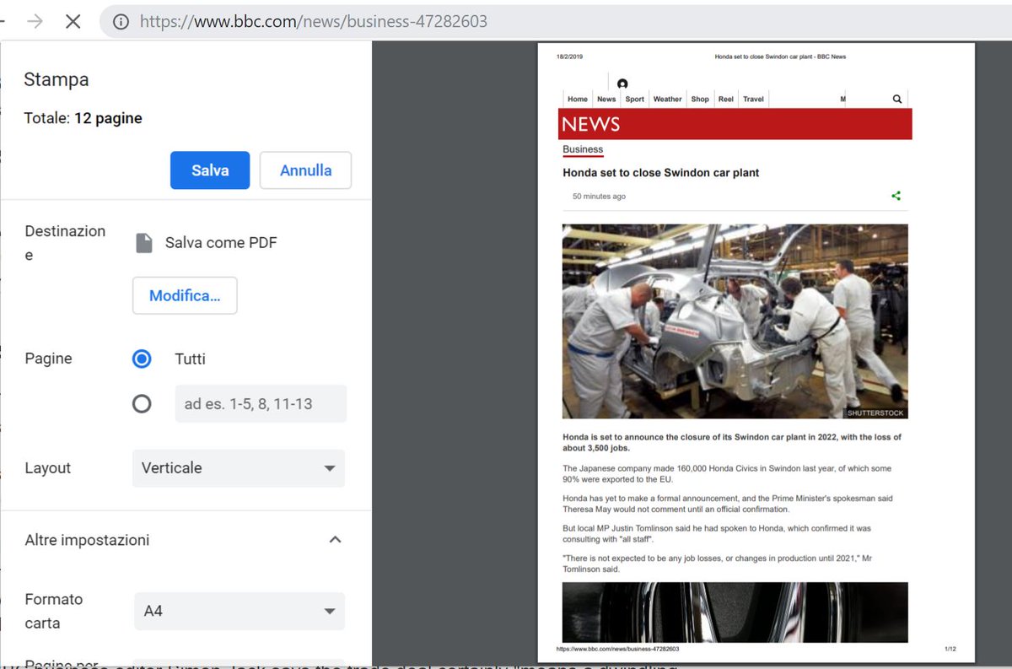Open the Formato carta A4 dropdown
The image size is (1012, 669).
240,611
